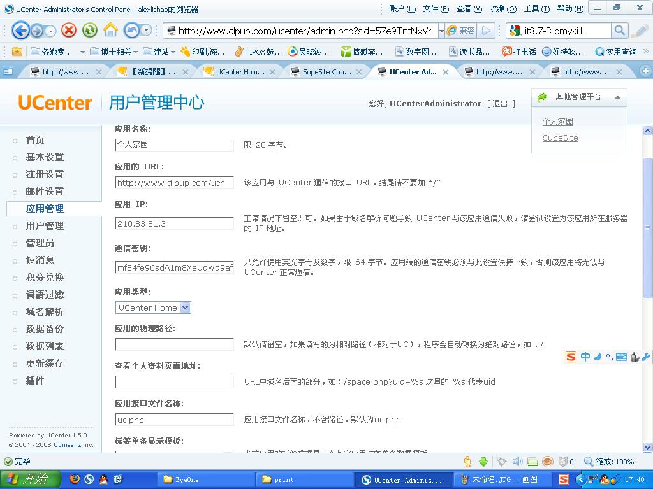The width and height of the screenshot is (653, 489).
Task: Click the pen edit icon at toolbar right
Action: point(640,31)
